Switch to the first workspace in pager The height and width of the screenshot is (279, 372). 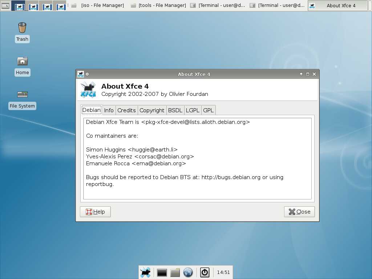18,5
